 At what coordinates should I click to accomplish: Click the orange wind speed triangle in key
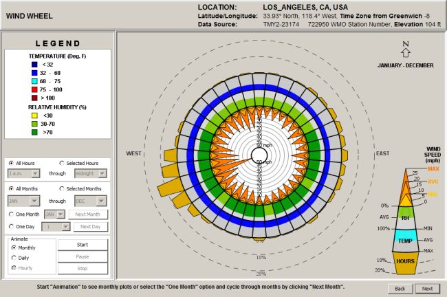(406, 187)
